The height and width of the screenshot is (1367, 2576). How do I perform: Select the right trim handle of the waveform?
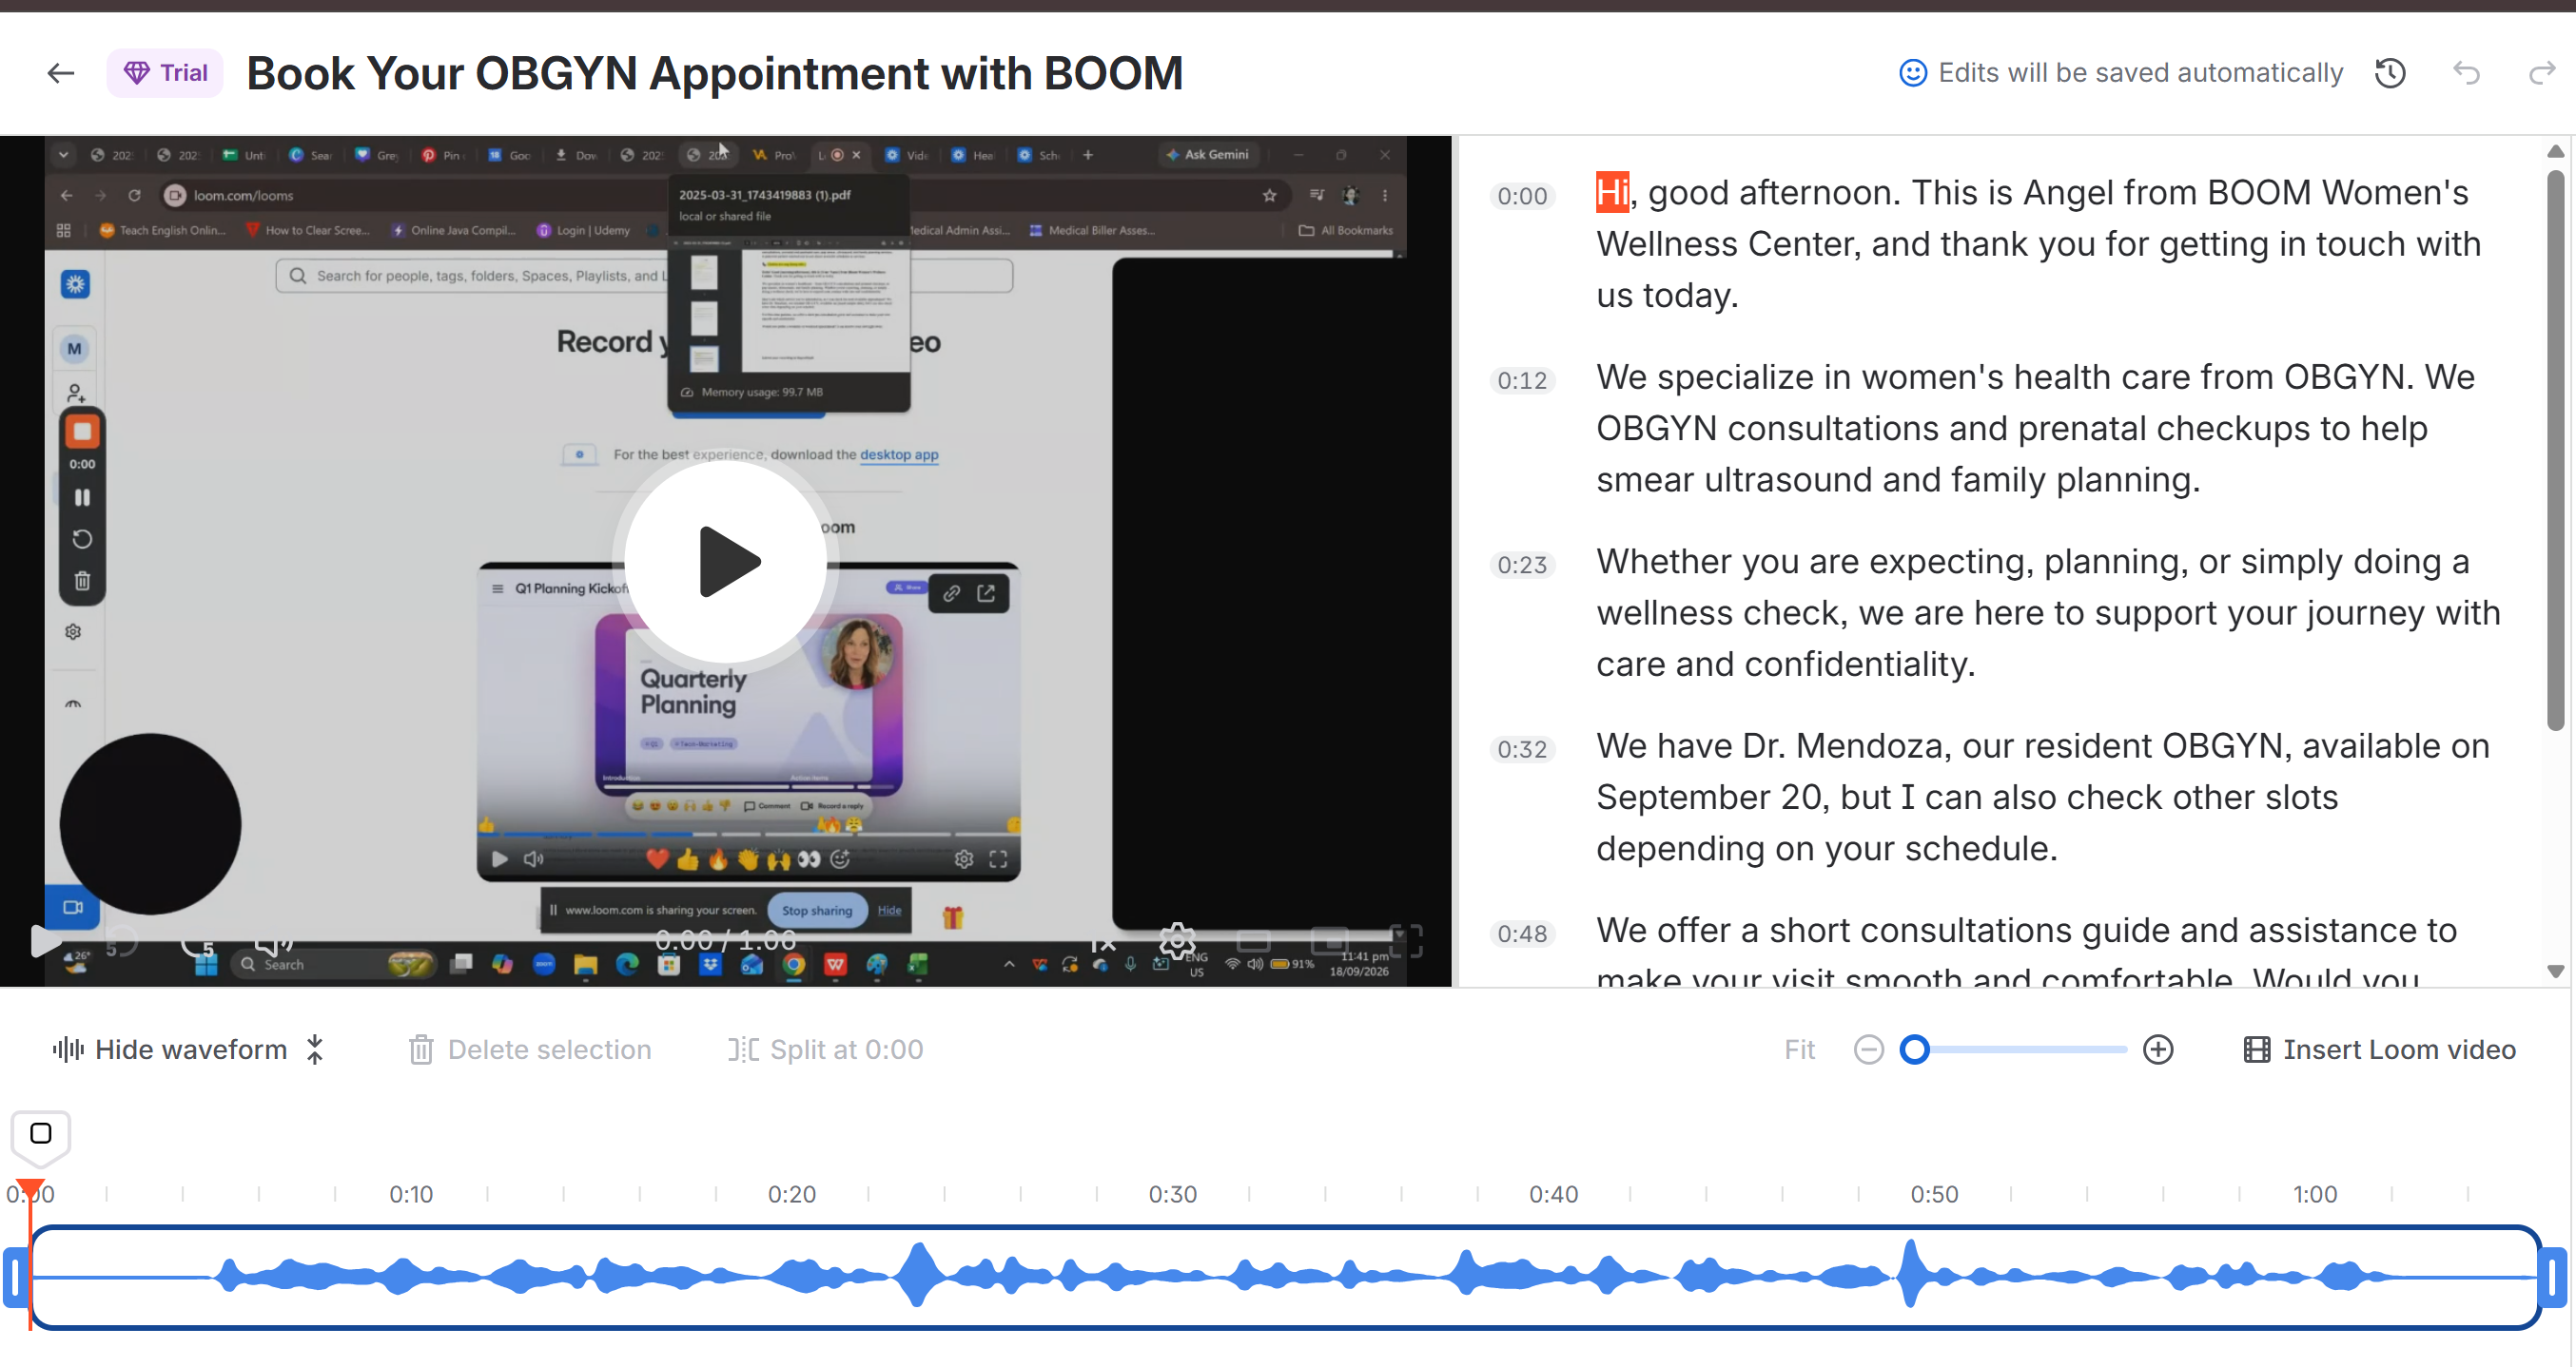point(2552,1276)
